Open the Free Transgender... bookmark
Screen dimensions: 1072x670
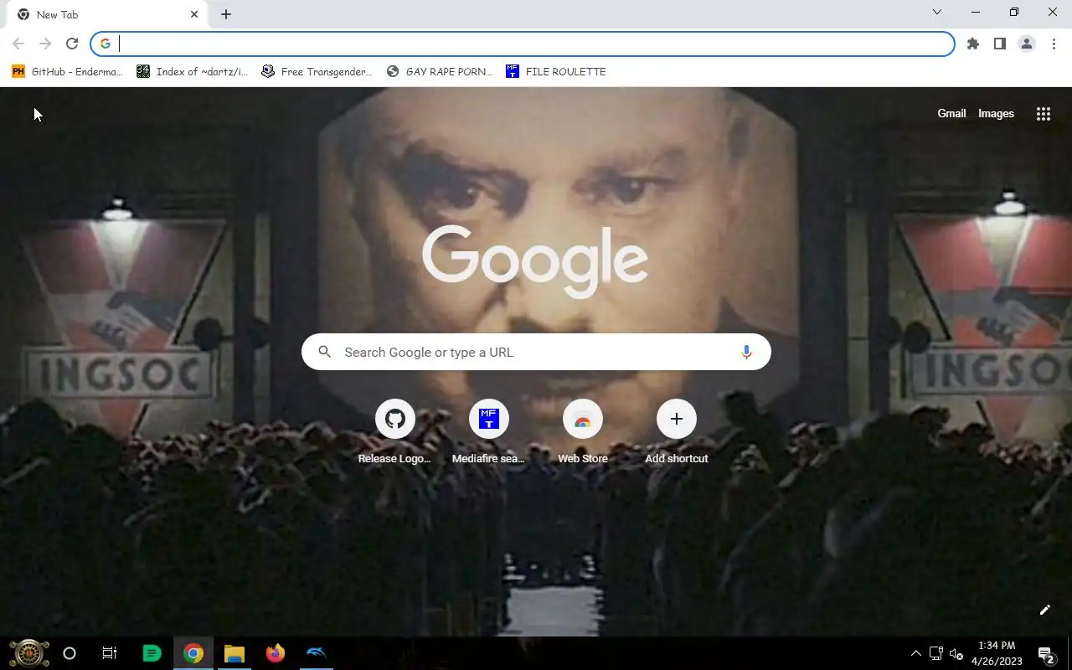[x=317, y=72]
